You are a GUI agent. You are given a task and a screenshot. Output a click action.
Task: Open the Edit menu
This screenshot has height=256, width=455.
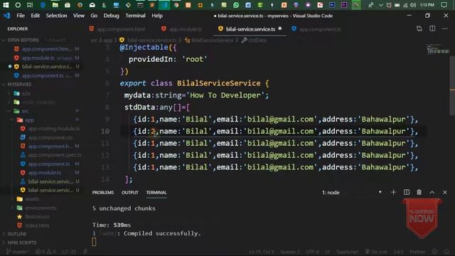(x=36, y=16)
